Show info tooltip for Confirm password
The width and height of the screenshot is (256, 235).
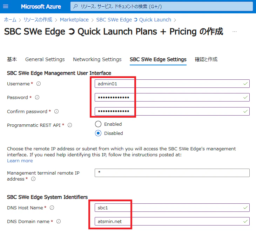pos(56,112)
